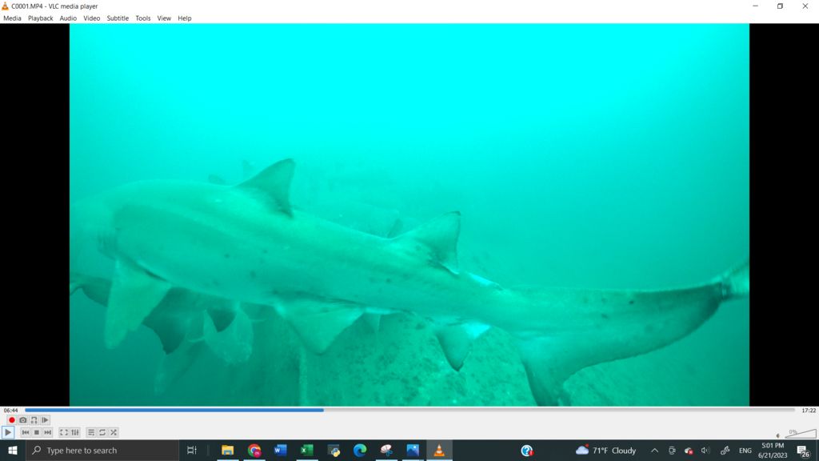Toggle loop repeat mode
This screenshot has height=461, width=819.
[x=102, y=432]
